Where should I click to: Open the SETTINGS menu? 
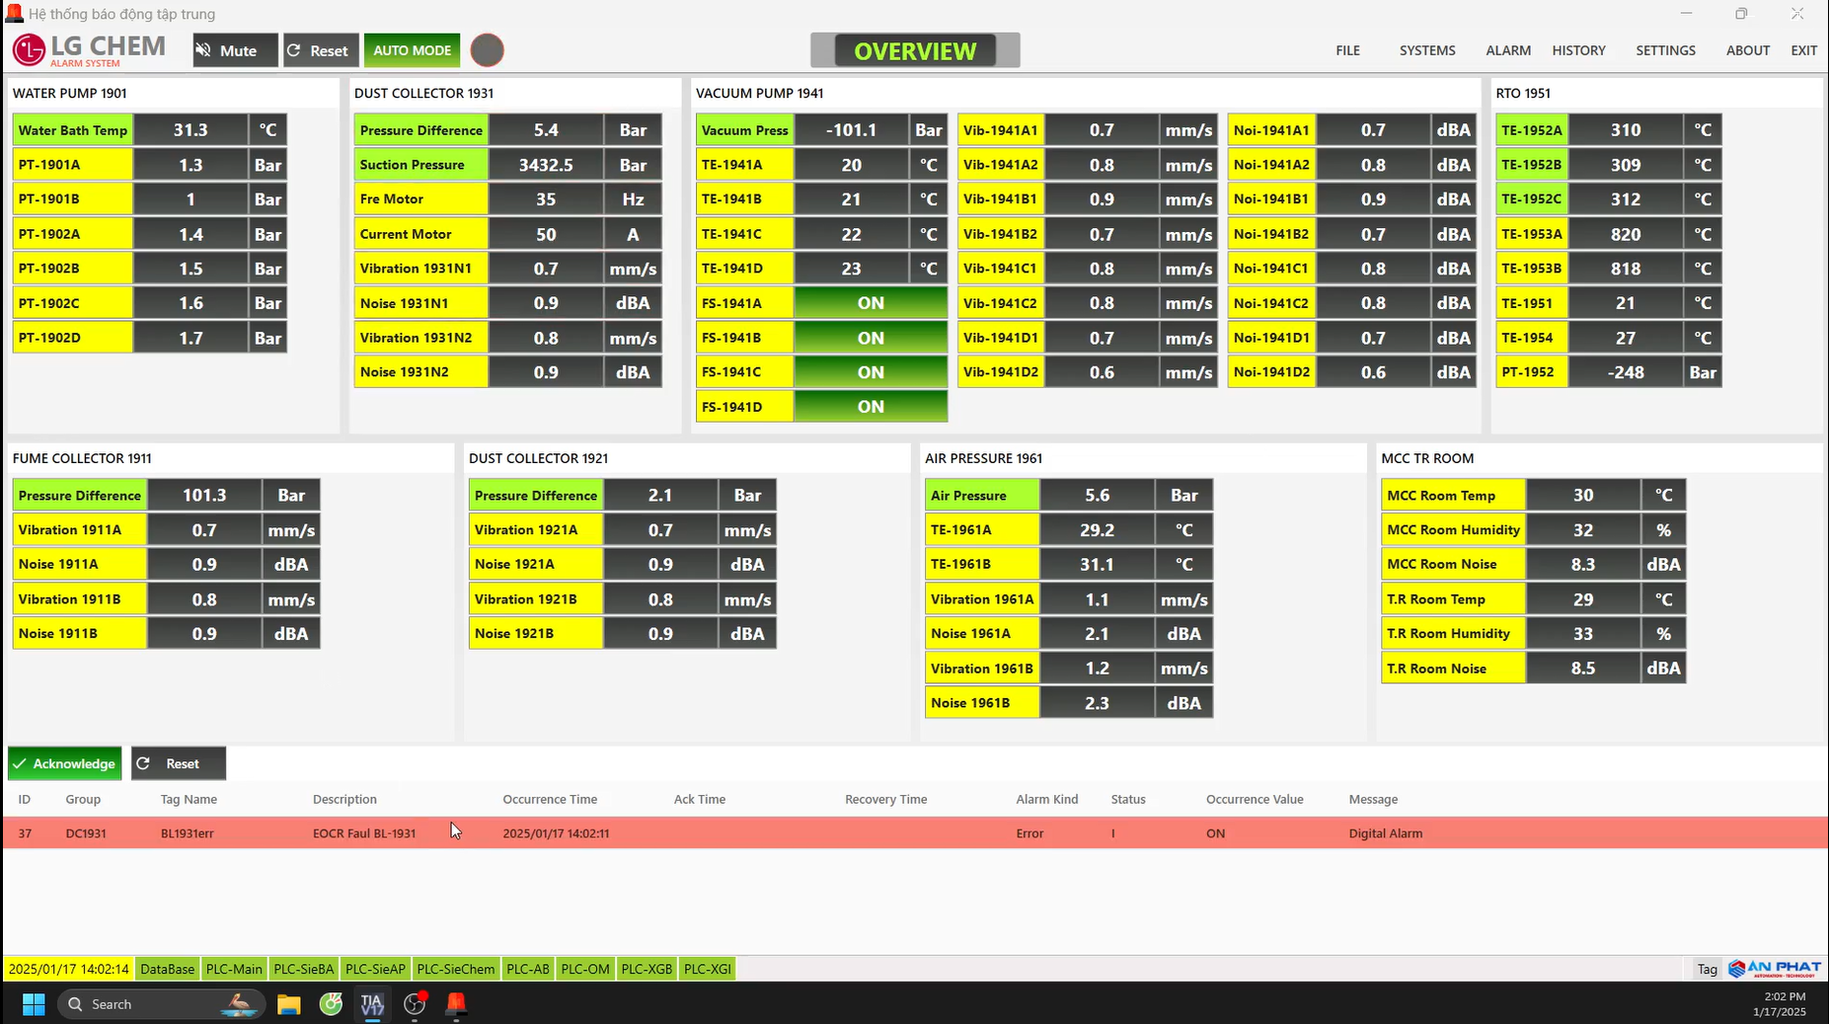pos(1665,50)
